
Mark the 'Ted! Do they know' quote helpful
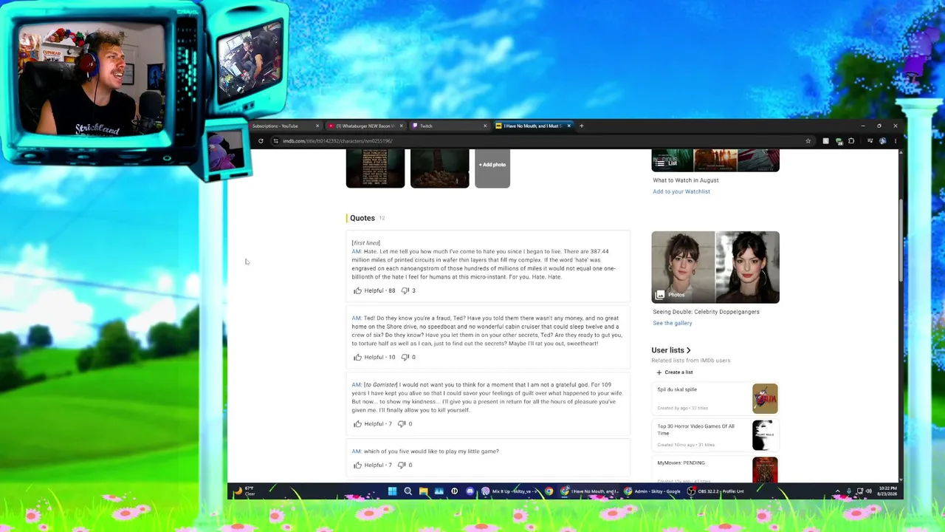point(357,357)
